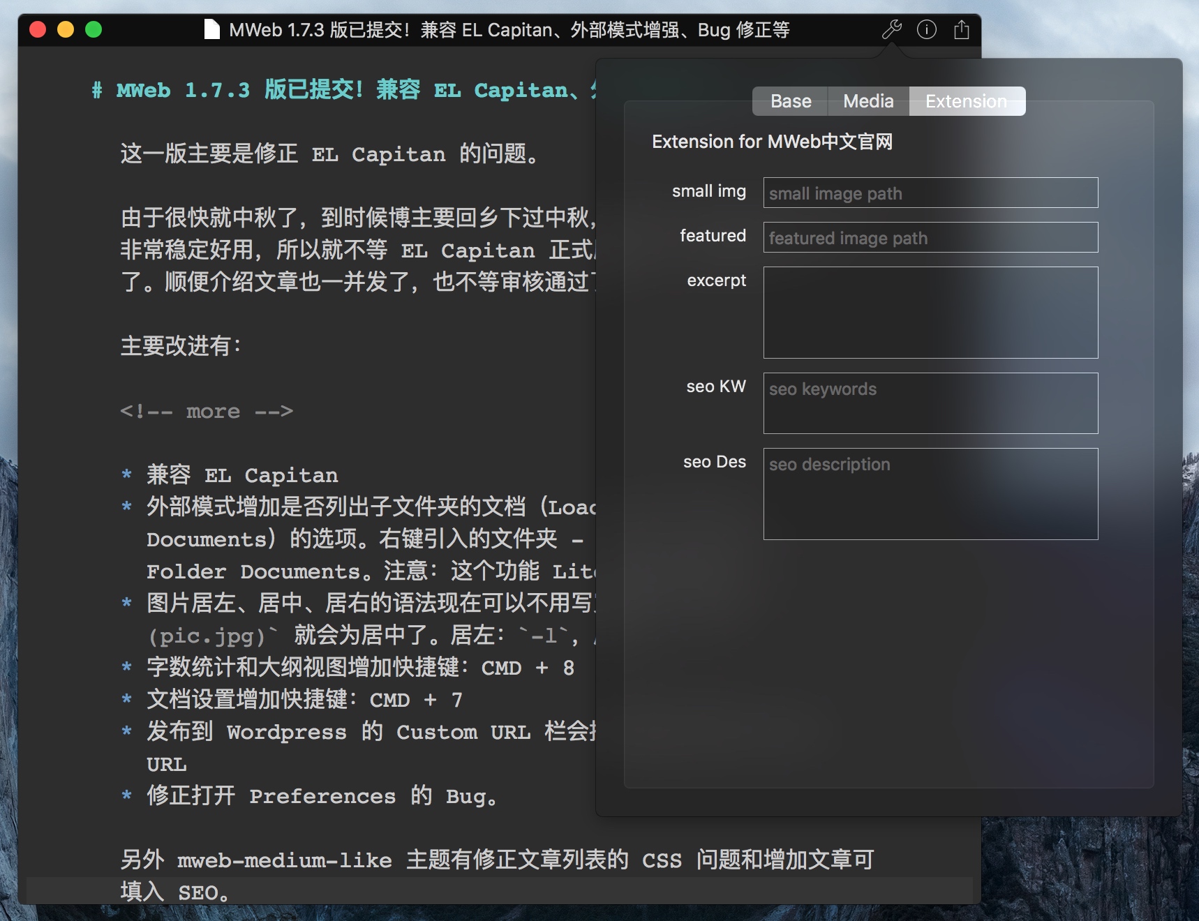Minimize the window with the yellow button
The image size is (1199, 921).
(66, 29)
